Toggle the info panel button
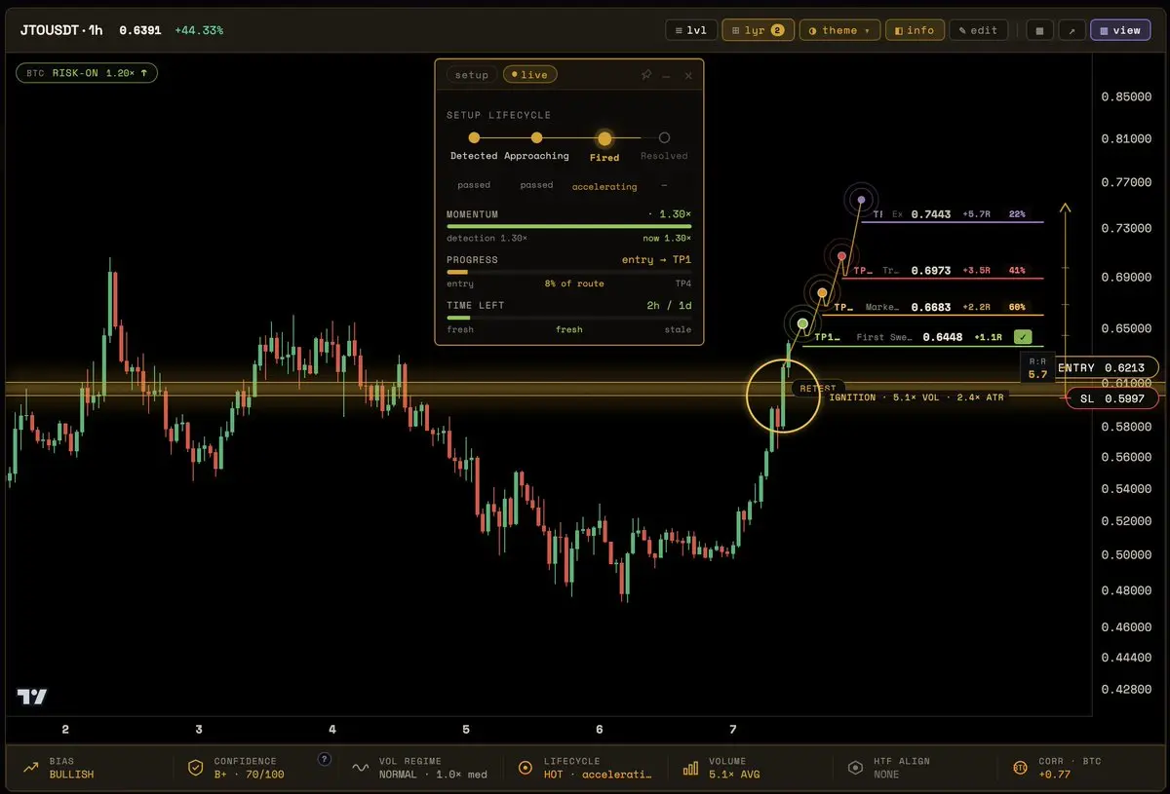Screen dimensions: 1170x794 click(915, 30)
